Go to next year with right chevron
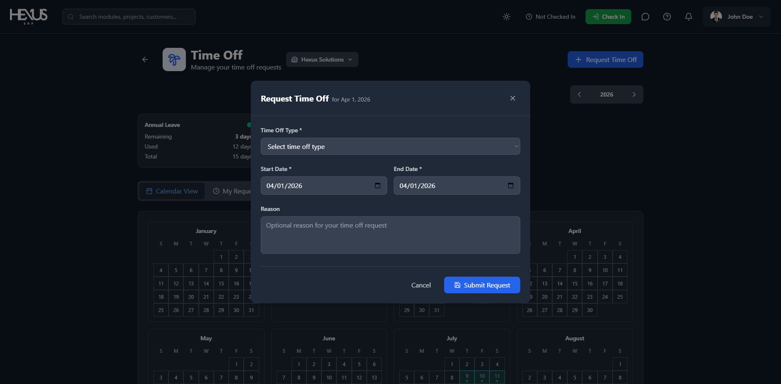Image resolution: width=781 pixels, height=384 pixels. coord(634,94)
